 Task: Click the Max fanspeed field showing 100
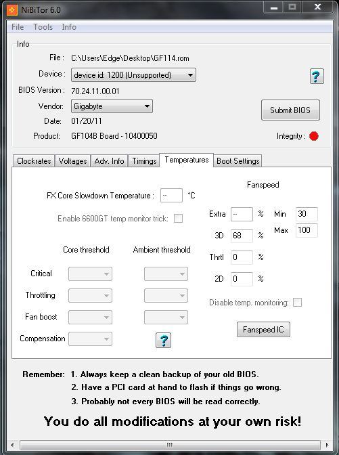[307, 230]
